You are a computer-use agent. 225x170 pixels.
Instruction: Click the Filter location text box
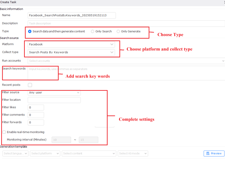pyautogui.click(x=54, y=100)
